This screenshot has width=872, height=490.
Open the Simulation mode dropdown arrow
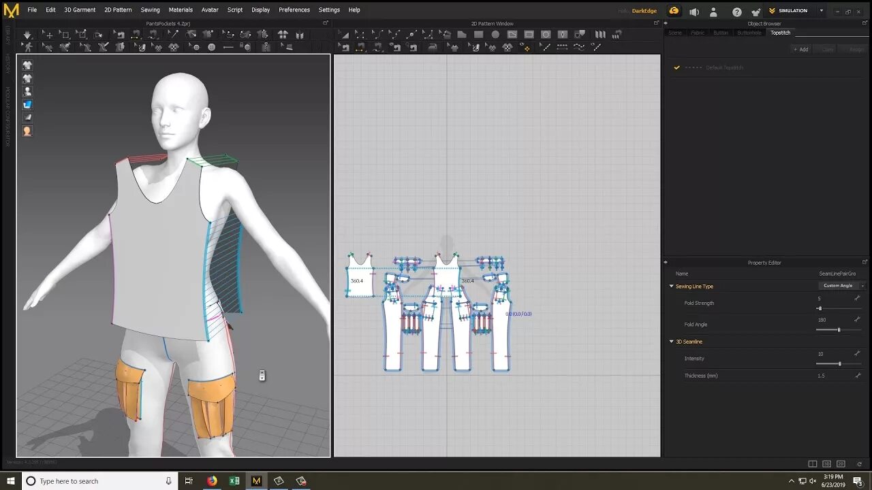tap(822, 11)
